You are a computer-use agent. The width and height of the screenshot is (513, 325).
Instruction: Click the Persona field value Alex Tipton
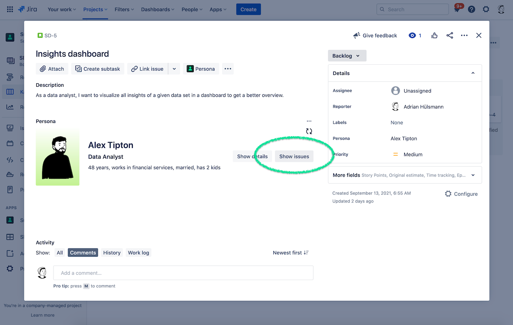(x=404, y=139)
